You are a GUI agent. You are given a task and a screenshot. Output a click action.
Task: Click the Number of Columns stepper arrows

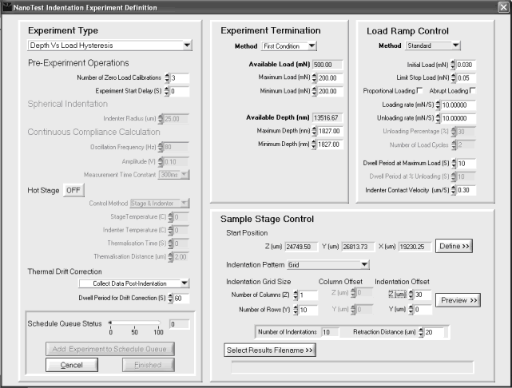click(296, 295)
